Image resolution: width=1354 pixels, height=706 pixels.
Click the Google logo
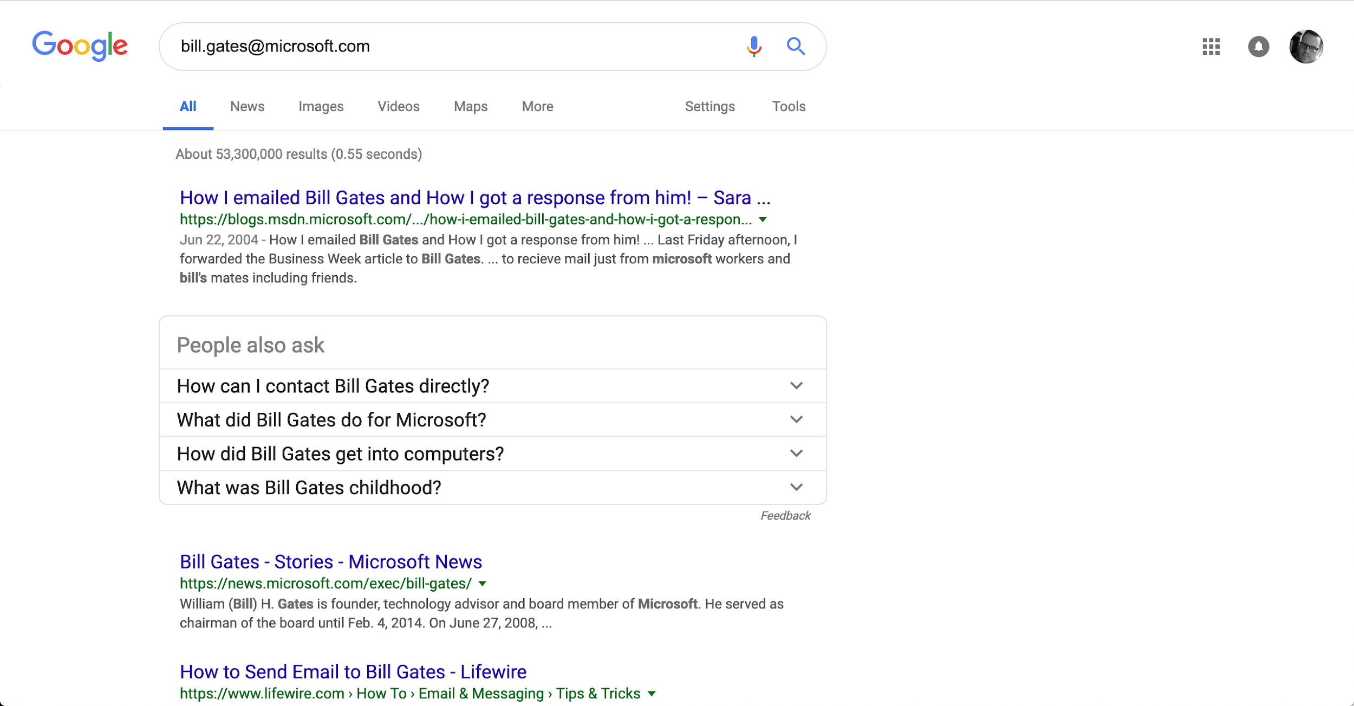pos(80,46)
